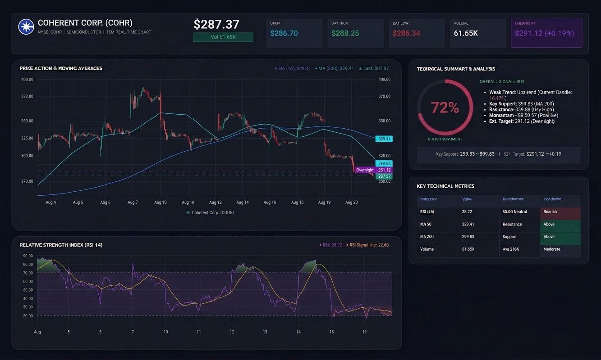Toggle the MA (14) legend entry
The height and width of the screenshot is (360, 601).
tap(293, 68)
